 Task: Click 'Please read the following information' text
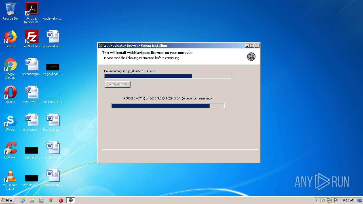click(x=142, y=58)
